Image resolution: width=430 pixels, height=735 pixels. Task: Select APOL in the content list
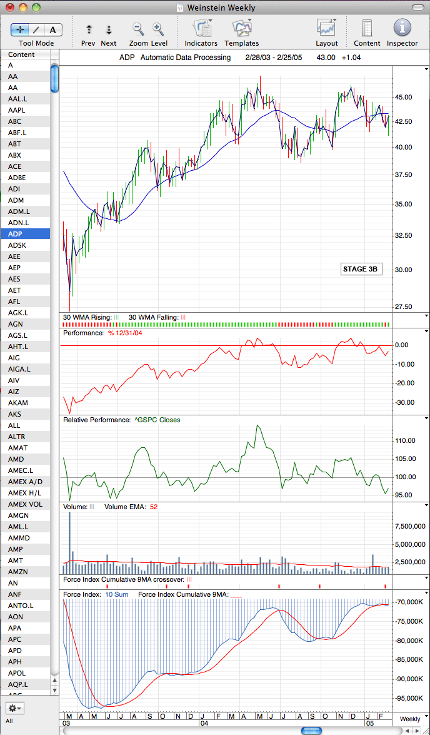click(25, 673)
